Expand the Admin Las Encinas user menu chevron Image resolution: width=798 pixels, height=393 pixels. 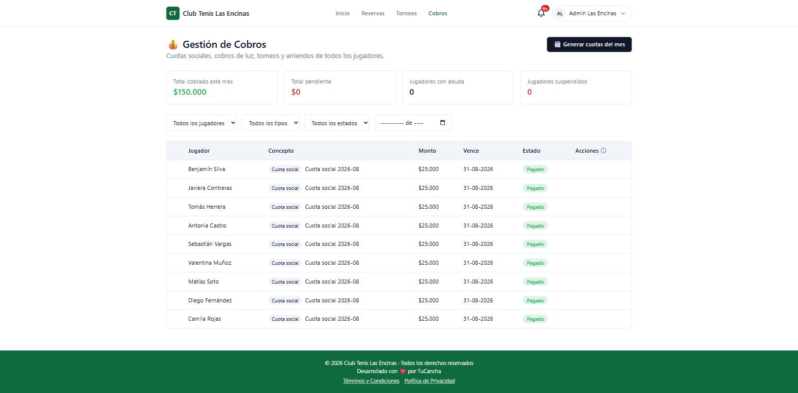[623, 13]
